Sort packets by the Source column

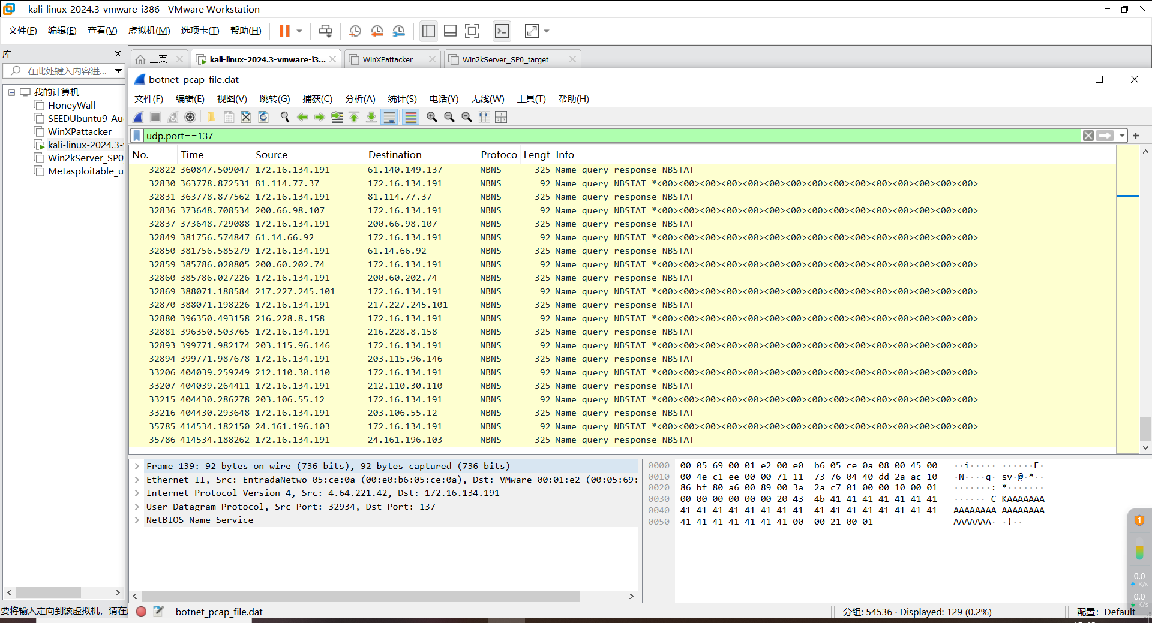pos(308,155)
